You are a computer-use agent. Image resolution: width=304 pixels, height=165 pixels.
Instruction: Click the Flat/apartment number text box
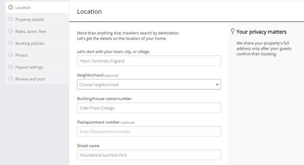pos(149,131)
